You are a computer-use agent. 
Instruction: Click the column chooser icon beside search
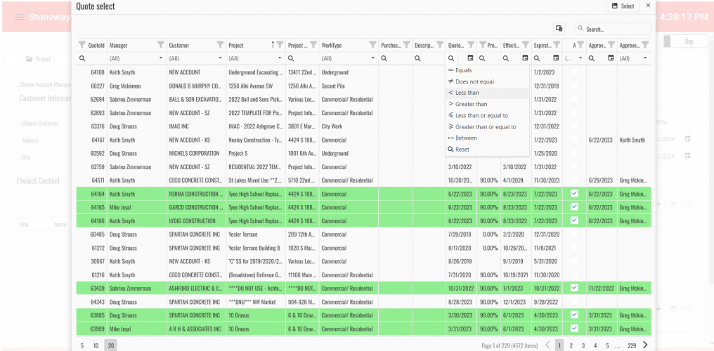[559, 29]
